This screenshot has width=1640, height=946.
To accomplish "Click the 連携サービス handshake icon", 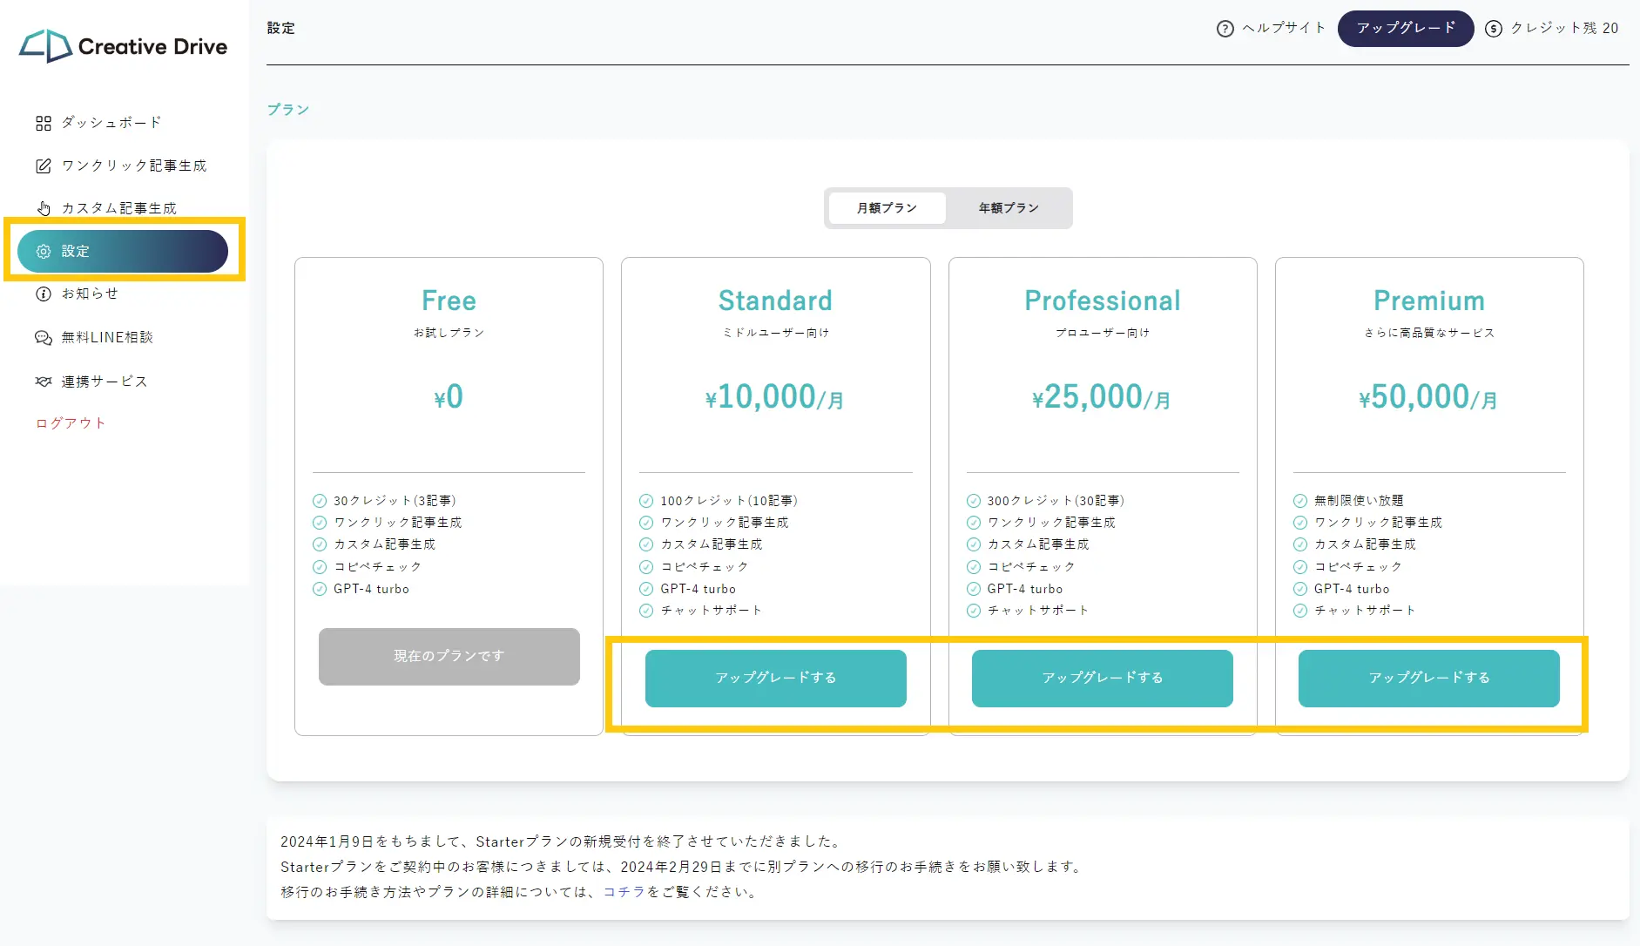I will tap(44, 382).
